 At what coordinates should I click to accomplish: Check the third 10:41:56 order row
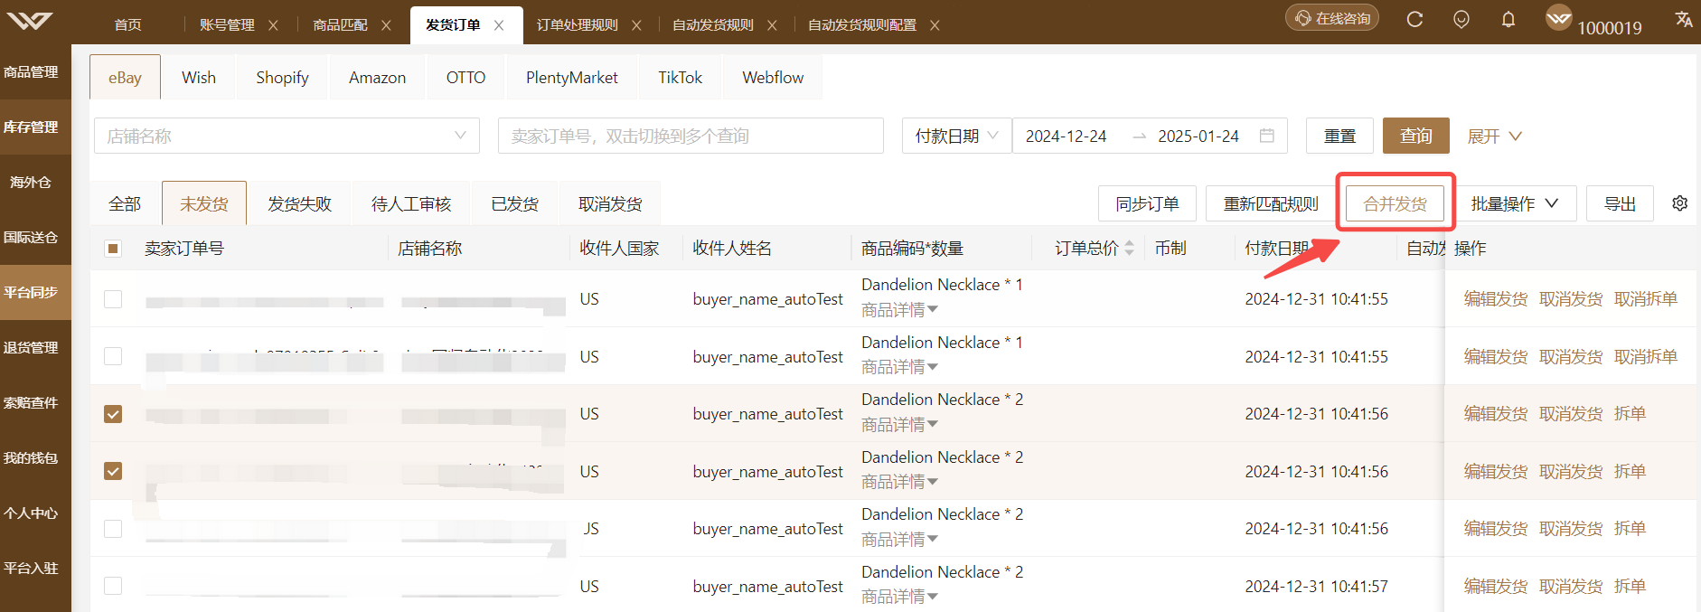(113, 529)
